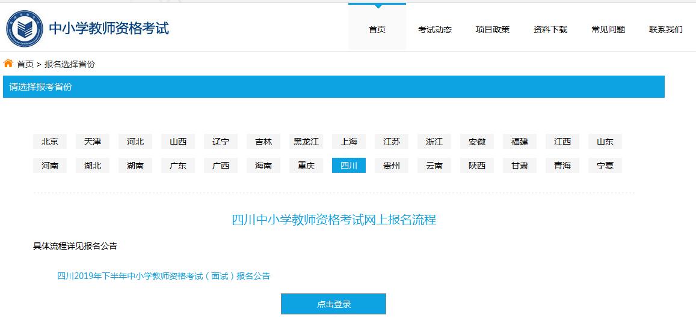Choose 青海 as the exam province

tap(562, 166)
